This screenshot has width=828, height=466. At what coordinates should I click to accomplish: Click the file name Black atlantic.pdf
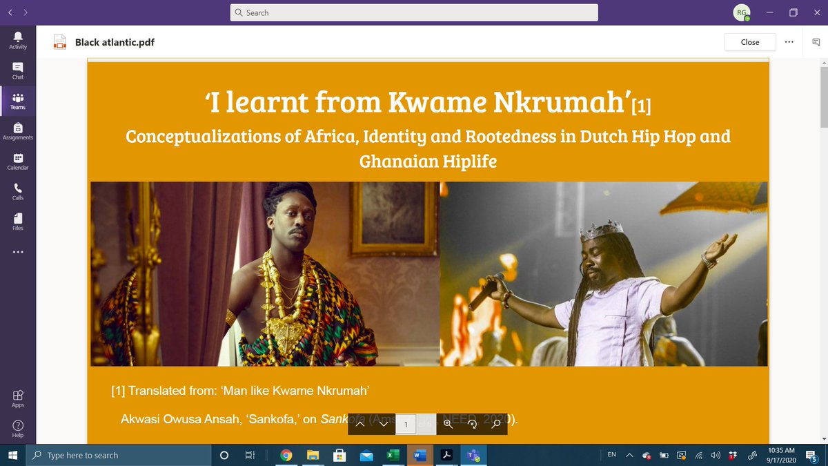(x=115, y=42)
